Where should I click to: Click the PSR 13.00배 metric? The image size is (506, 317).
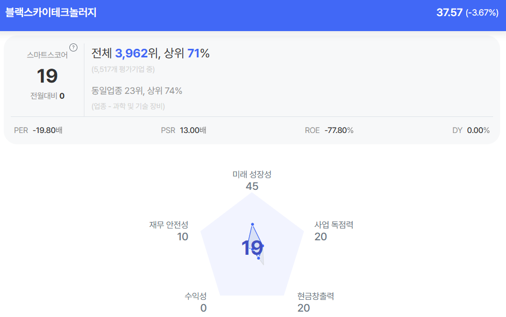pyautogui.click(x=183, y=130)
